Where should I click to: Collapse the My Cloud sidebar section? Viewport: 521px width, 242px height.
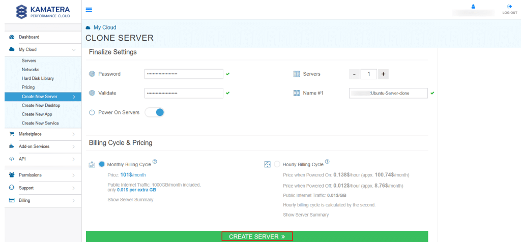pos(74,50)
